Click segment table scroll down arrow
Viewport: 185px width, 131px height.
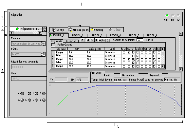[x=163, y=66]
